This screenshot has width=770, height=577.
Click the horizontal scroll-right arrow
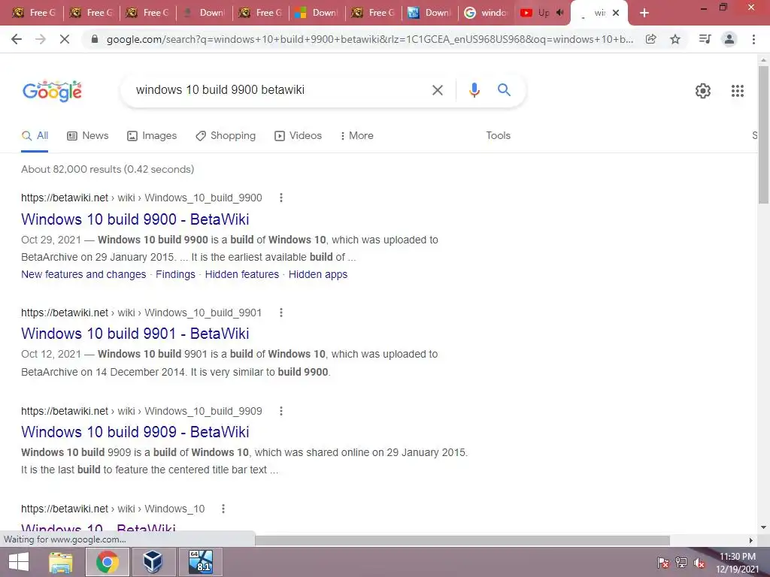click(751, 540)
